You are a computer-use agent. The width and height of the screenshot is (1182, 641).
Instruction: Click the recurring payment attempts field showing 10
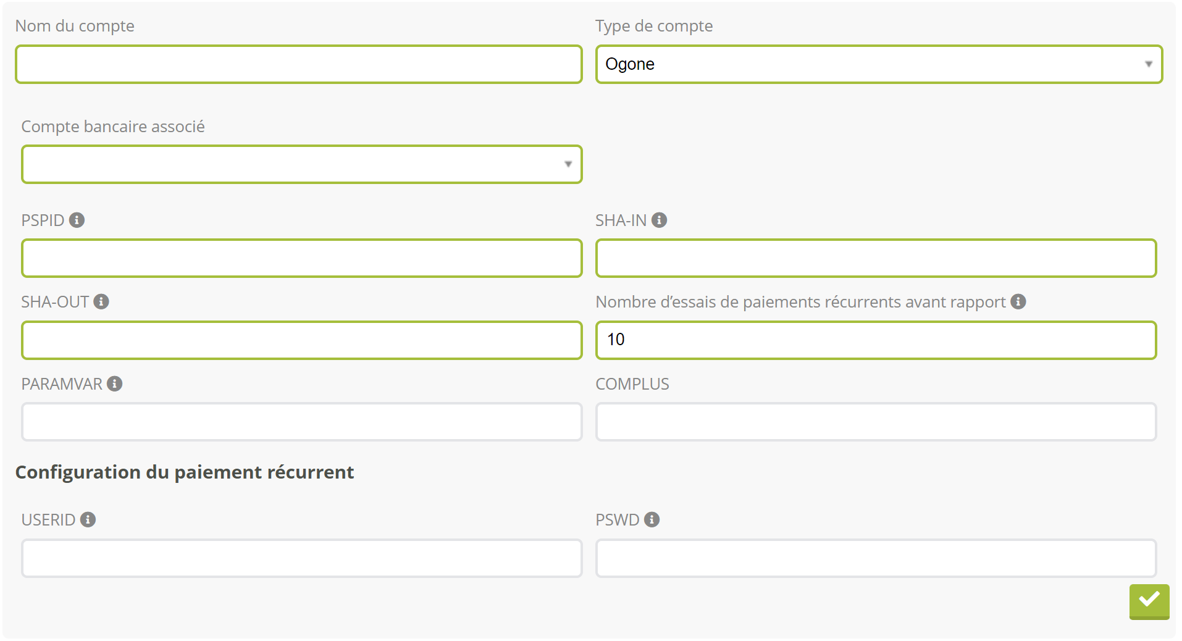[x=875, y=340]
